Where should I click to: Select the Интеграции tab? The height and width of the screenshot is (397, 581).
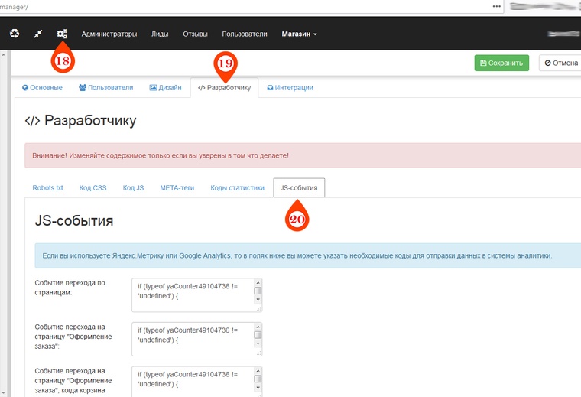290,88
